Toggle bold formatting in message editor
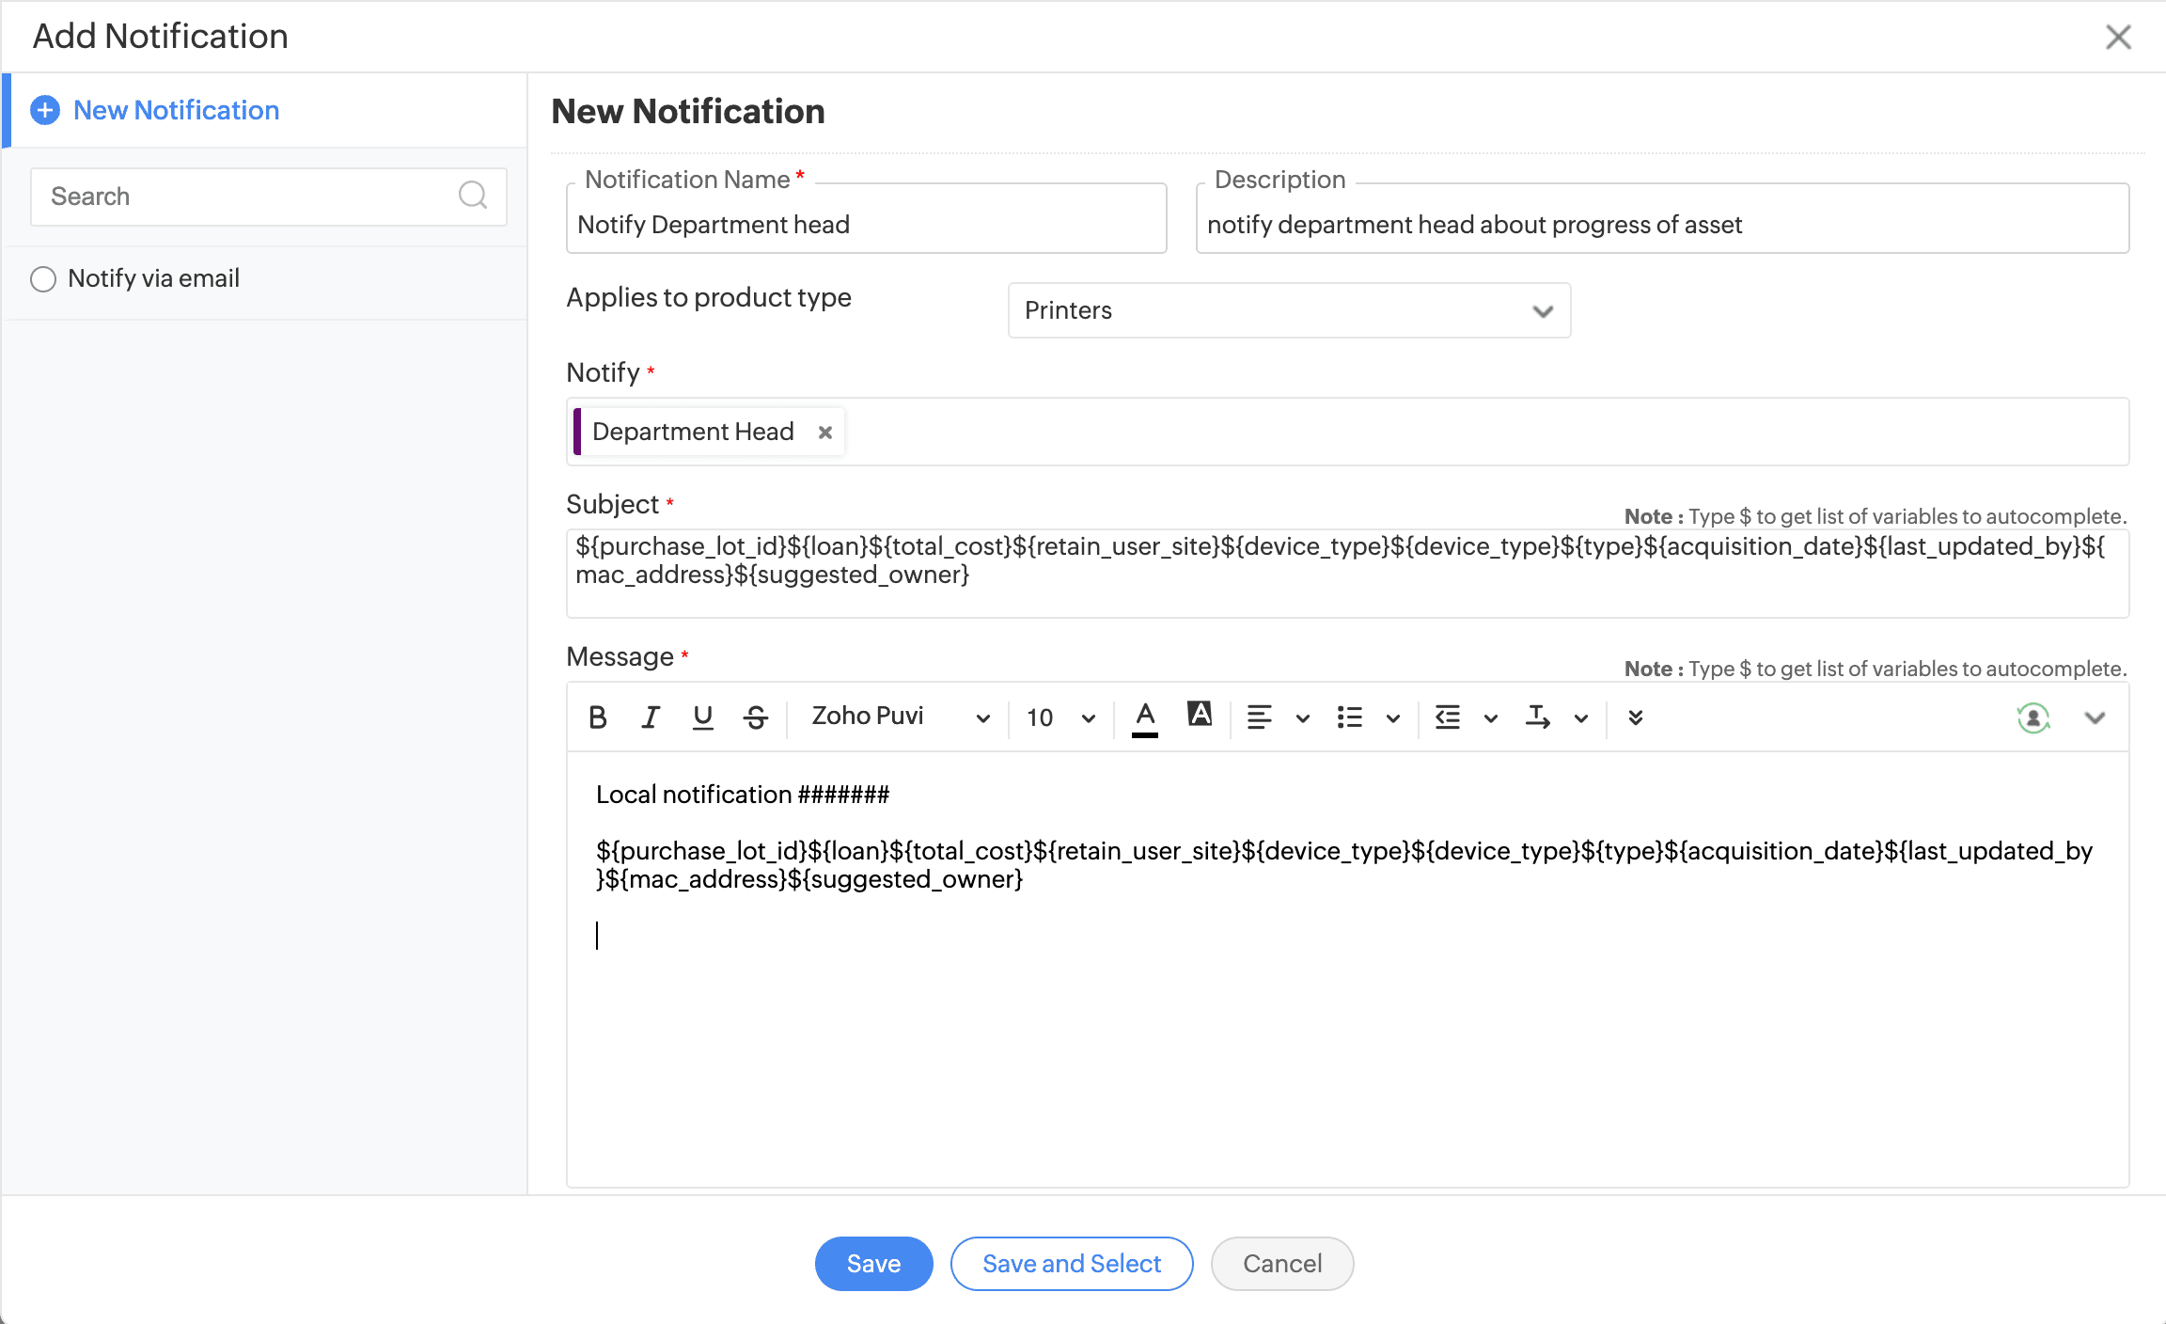 pyautogui.click(x=597, y=717)
